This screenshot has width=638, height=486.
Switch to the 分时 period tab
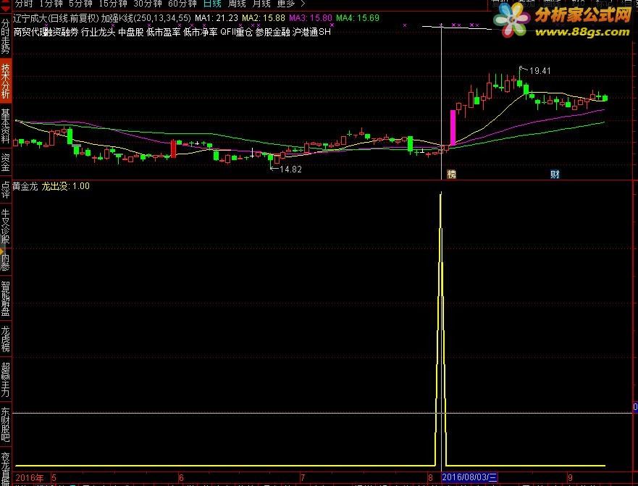coord(24,4)
